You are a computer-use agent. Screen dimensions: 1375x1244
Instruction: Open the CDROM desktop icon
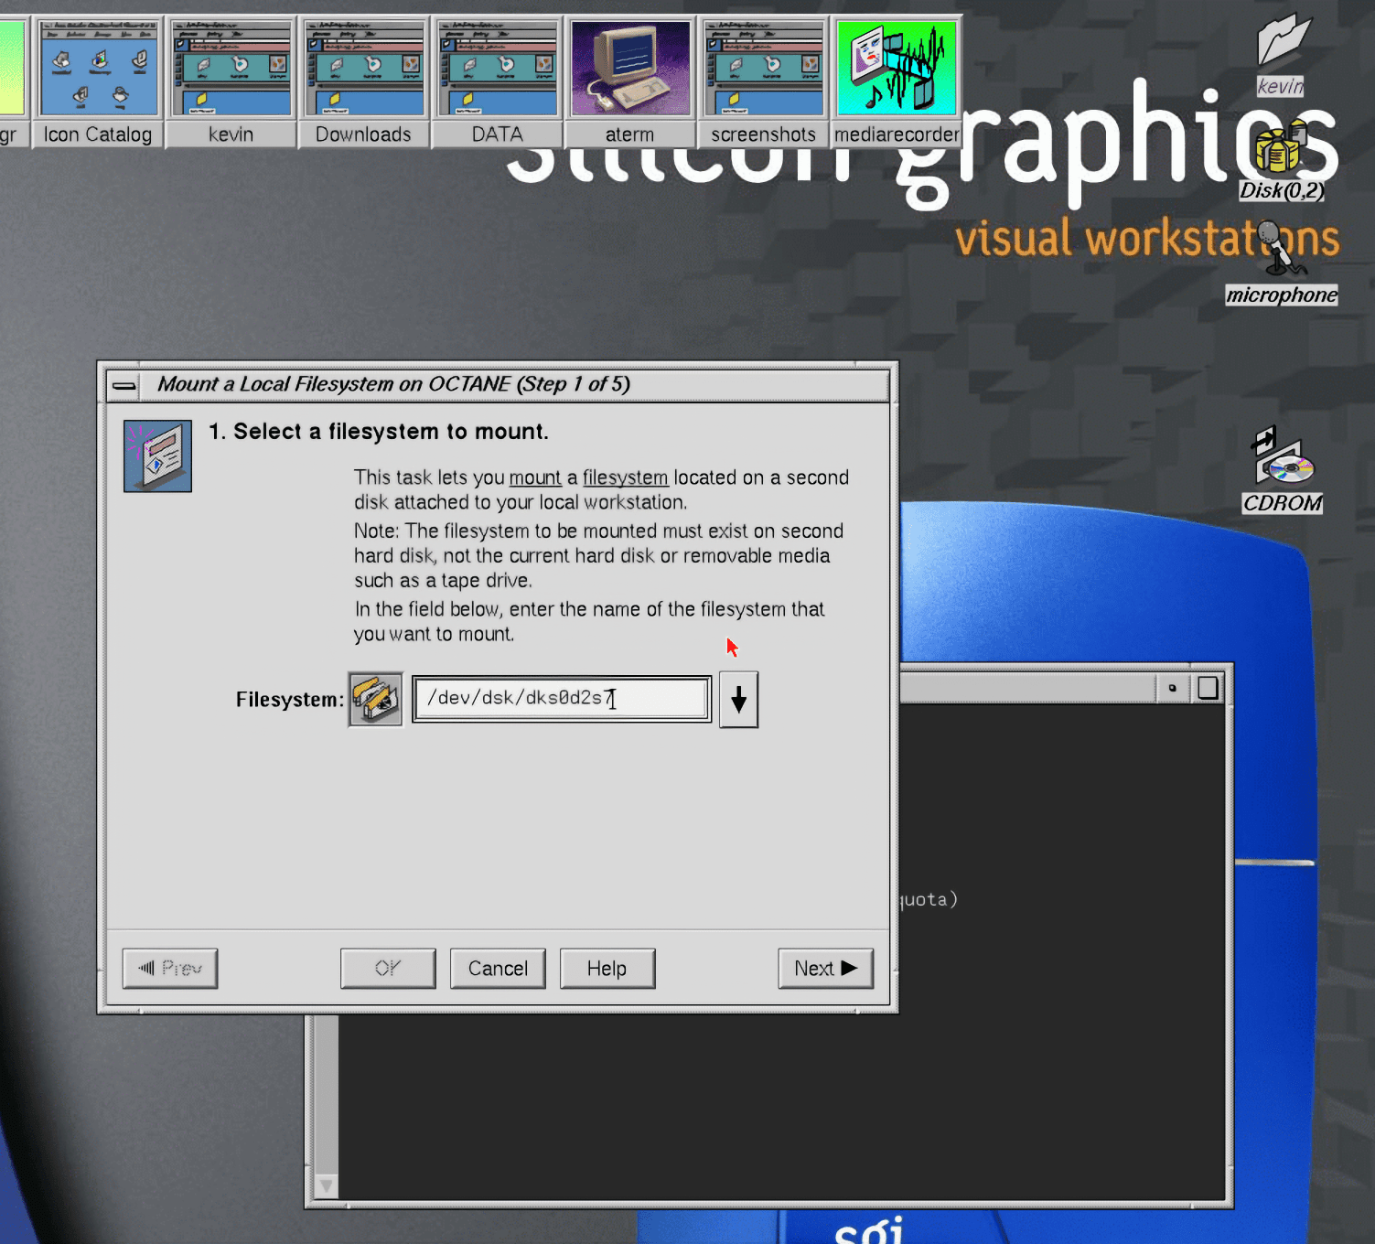1283,470
